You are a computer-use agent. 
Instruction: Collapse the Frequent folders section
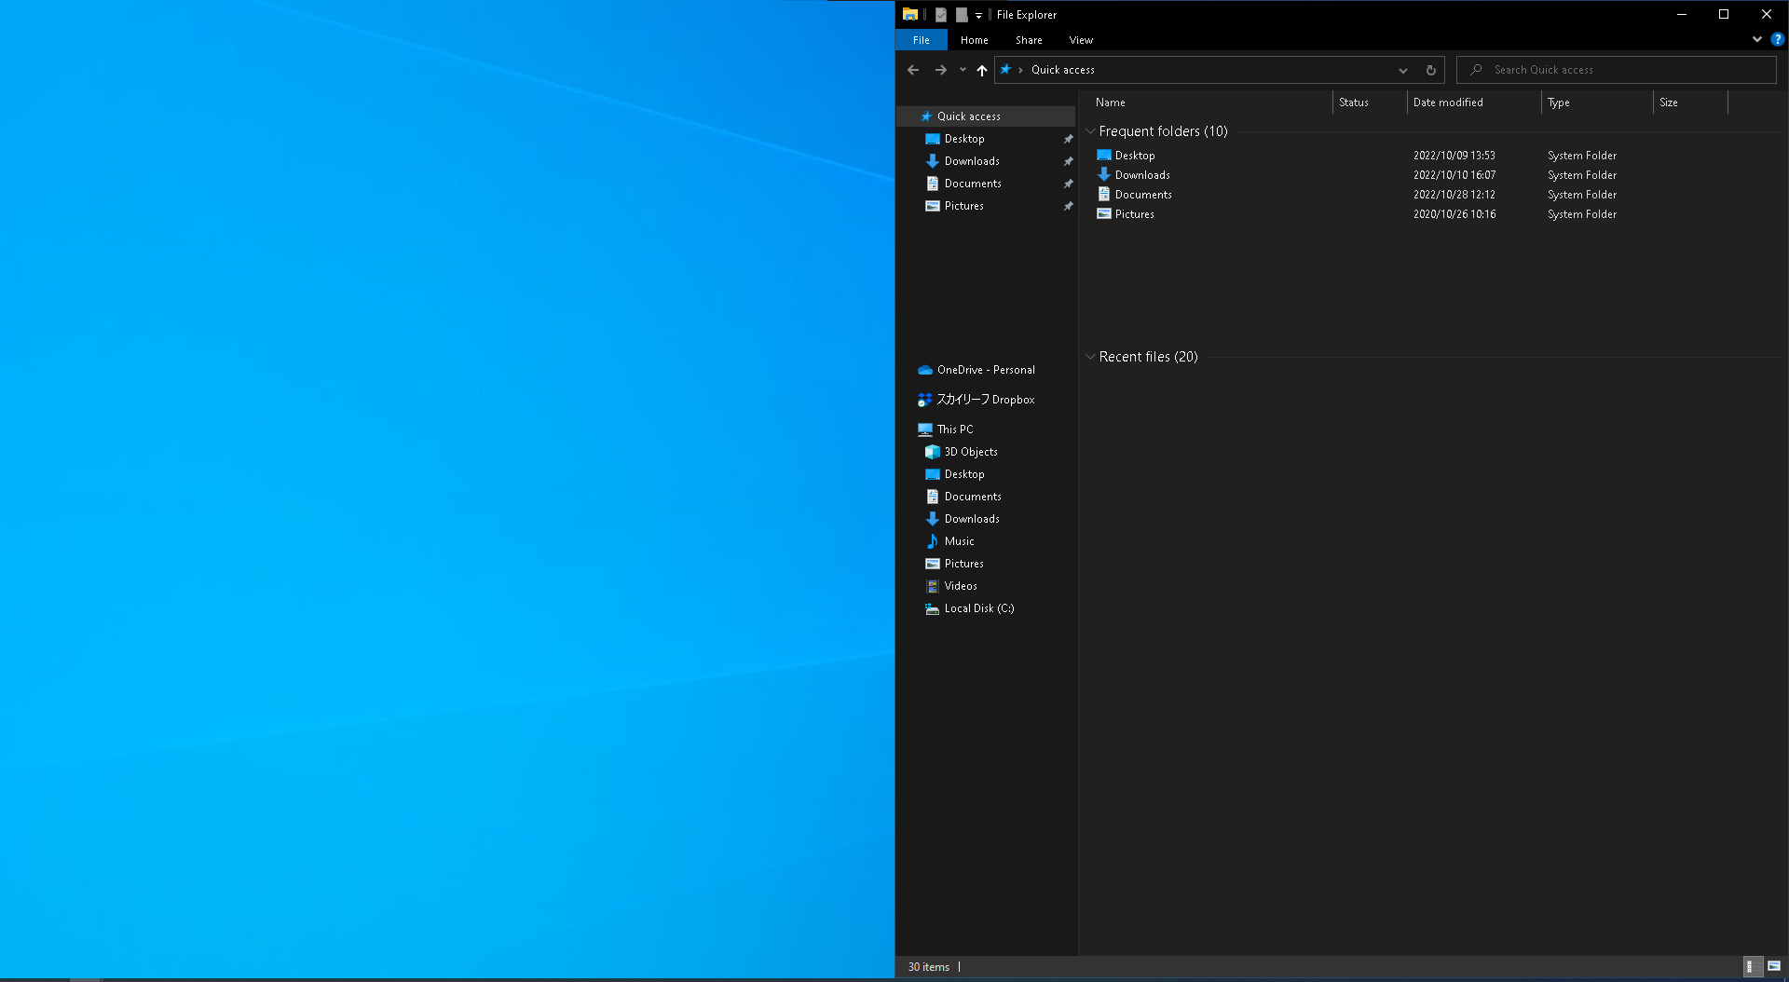pos(1091,131)
